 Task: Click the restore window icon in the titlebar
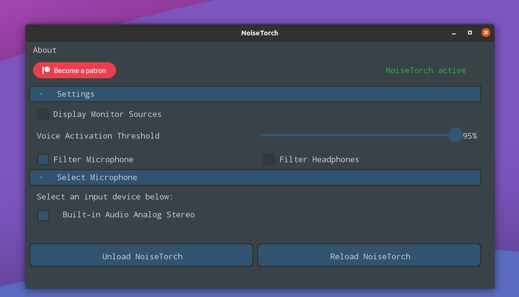(x=469, y=33)
